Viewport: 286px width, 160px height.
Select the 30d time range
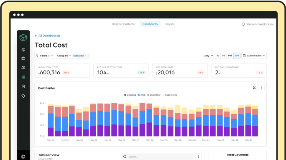[x=237, y=56]
